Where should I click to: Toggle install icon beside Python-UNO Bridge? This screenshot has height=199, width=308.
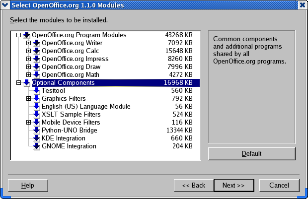click(x=37, y=131)
